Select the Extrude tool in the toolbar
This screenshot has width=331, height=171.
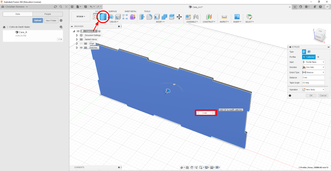[x=103, y=17]
